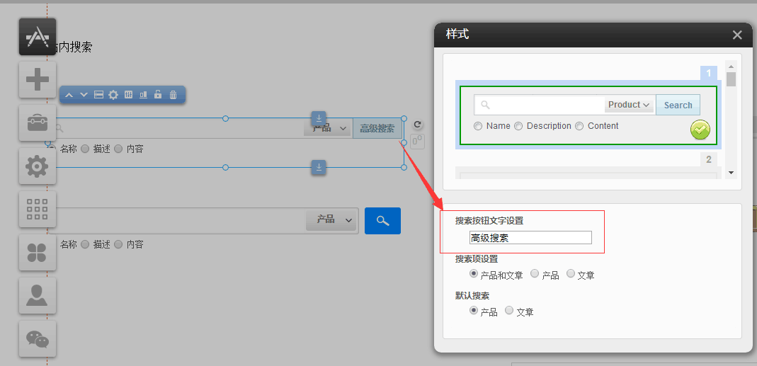Click the unlock padlock icon in toolbar
This screenshot has height=366, width=757.
click(x=158, y=95)
